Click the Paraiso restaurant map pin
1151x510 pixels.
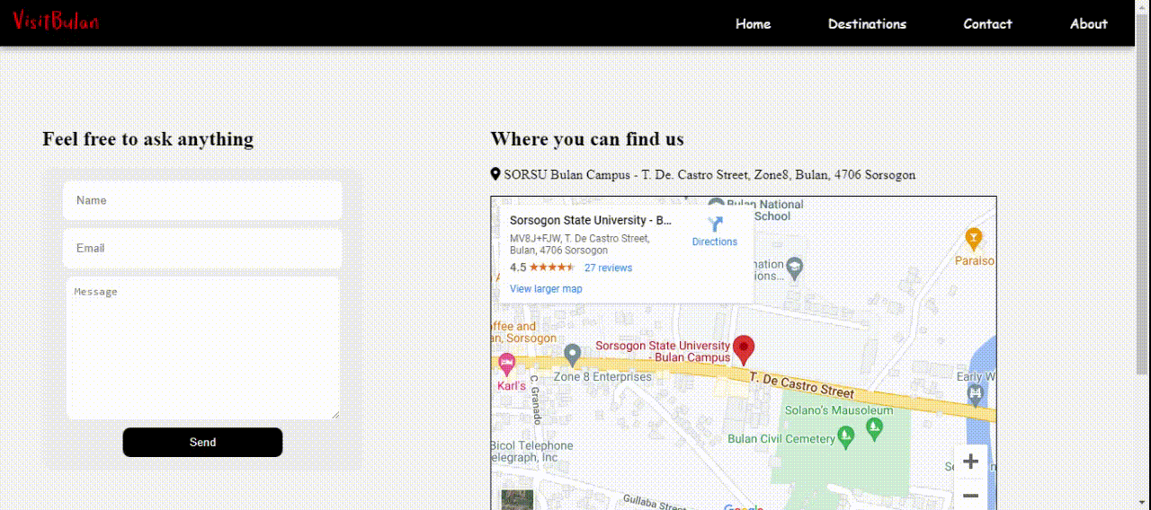(x=973, y=239)
